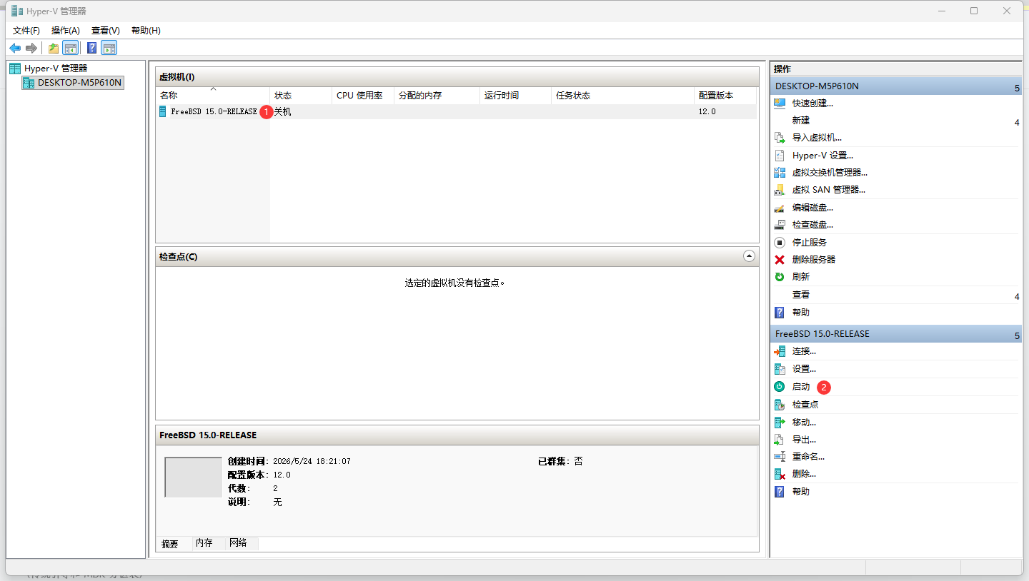The height and width of the screenshot is (581, 1029).
Task: Select the FreeBSD 15.0-RELEASE virtual machine row
Action: 457,112
